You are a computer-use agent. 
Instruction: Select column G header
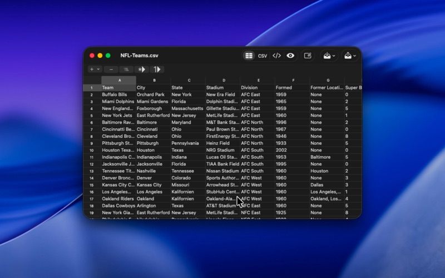[x=327, y=80]
